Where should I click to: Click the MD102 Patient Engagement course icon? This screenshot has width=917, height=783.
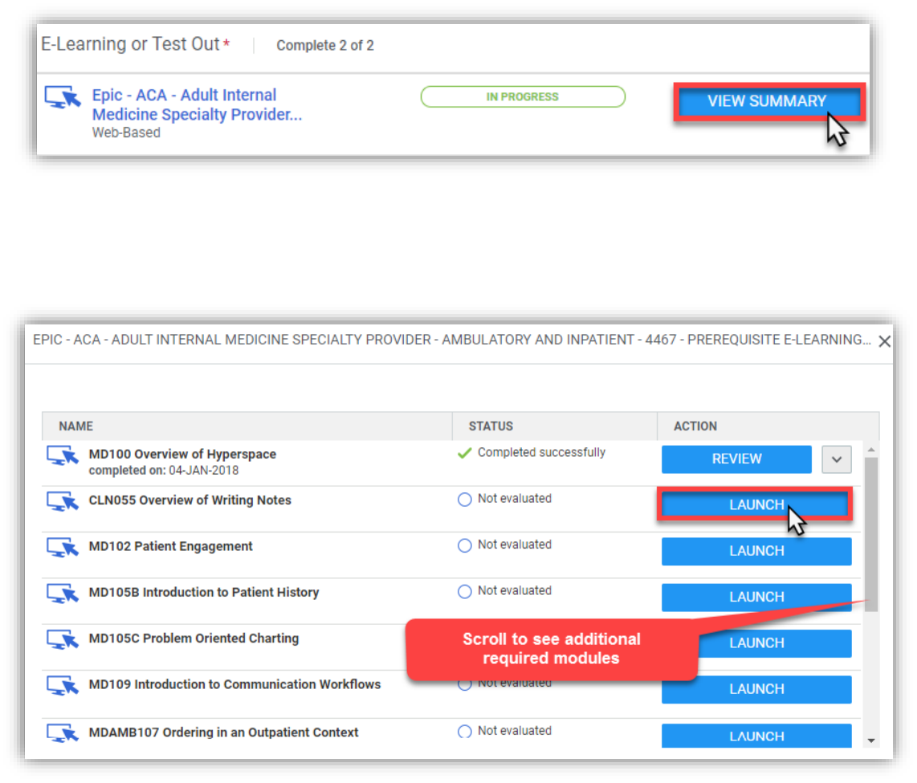[x=63, y=548]
